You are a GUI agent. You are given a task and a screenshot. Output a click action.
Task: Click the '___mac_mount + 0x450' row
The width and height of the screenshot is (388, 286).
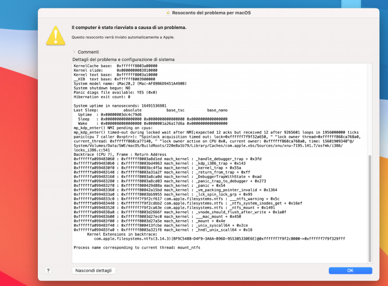[157, 217]
